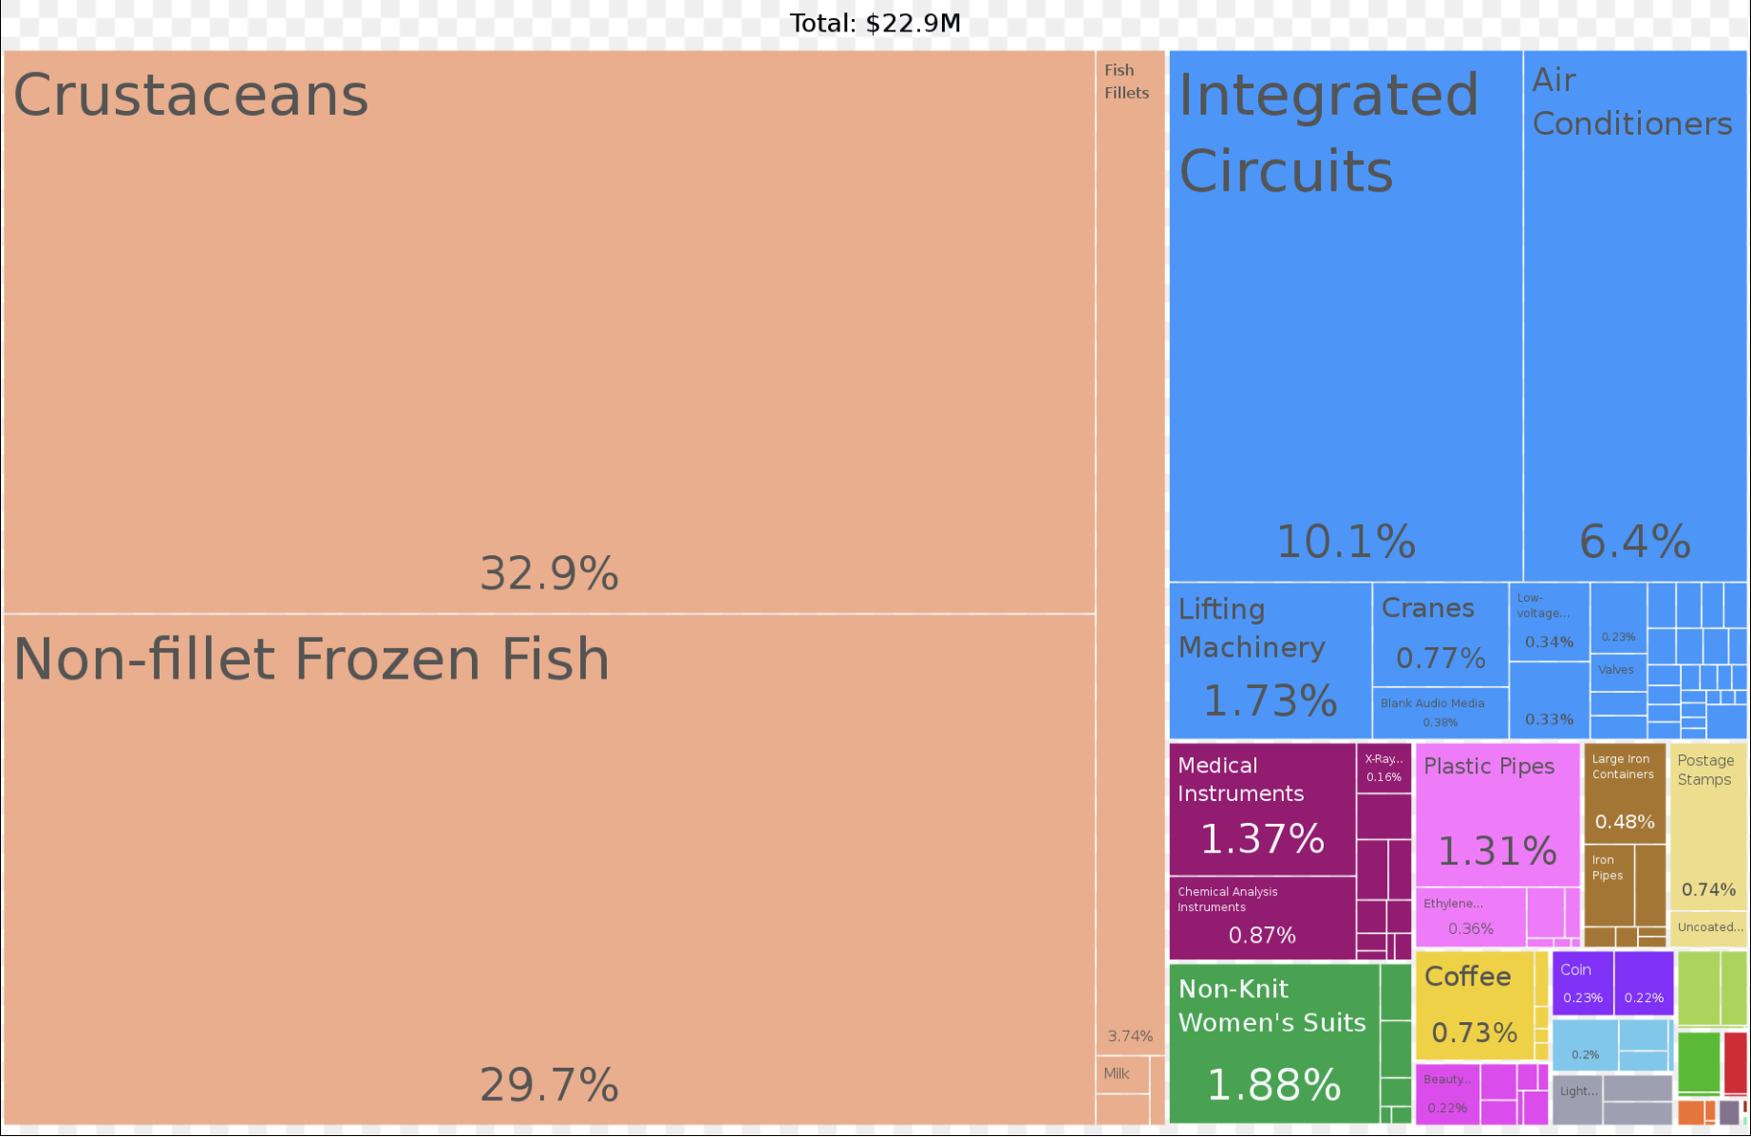Screen dimensions: 1751x1137
Task: Click the Non-Knit Women's Suits block
Action: pos(1273,1042)
